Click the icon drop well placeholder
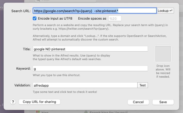The width and height of the screenshot is (183, 113). (x=163, y=54)
